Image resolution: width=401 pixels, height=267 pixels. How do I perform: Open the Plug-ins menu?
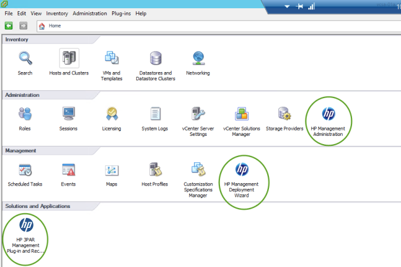coord(121,14)
